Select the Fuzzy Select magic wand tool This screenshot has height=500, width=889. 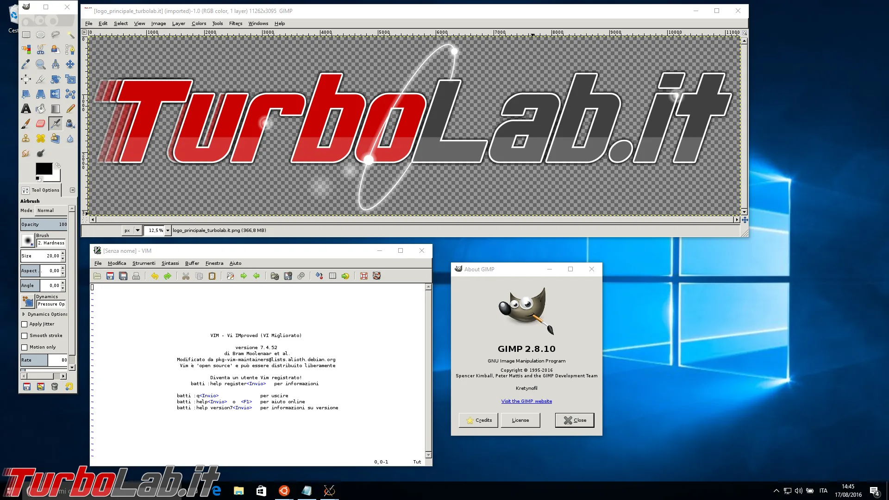pyautogui.click(x=70, y=35)
